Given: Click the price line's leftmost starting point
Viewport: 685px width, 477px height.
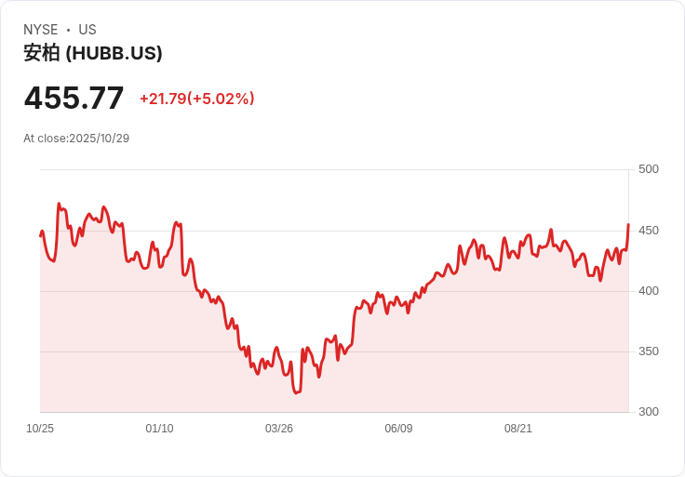Looking at the screenshot, I should [x=40, y=235].
